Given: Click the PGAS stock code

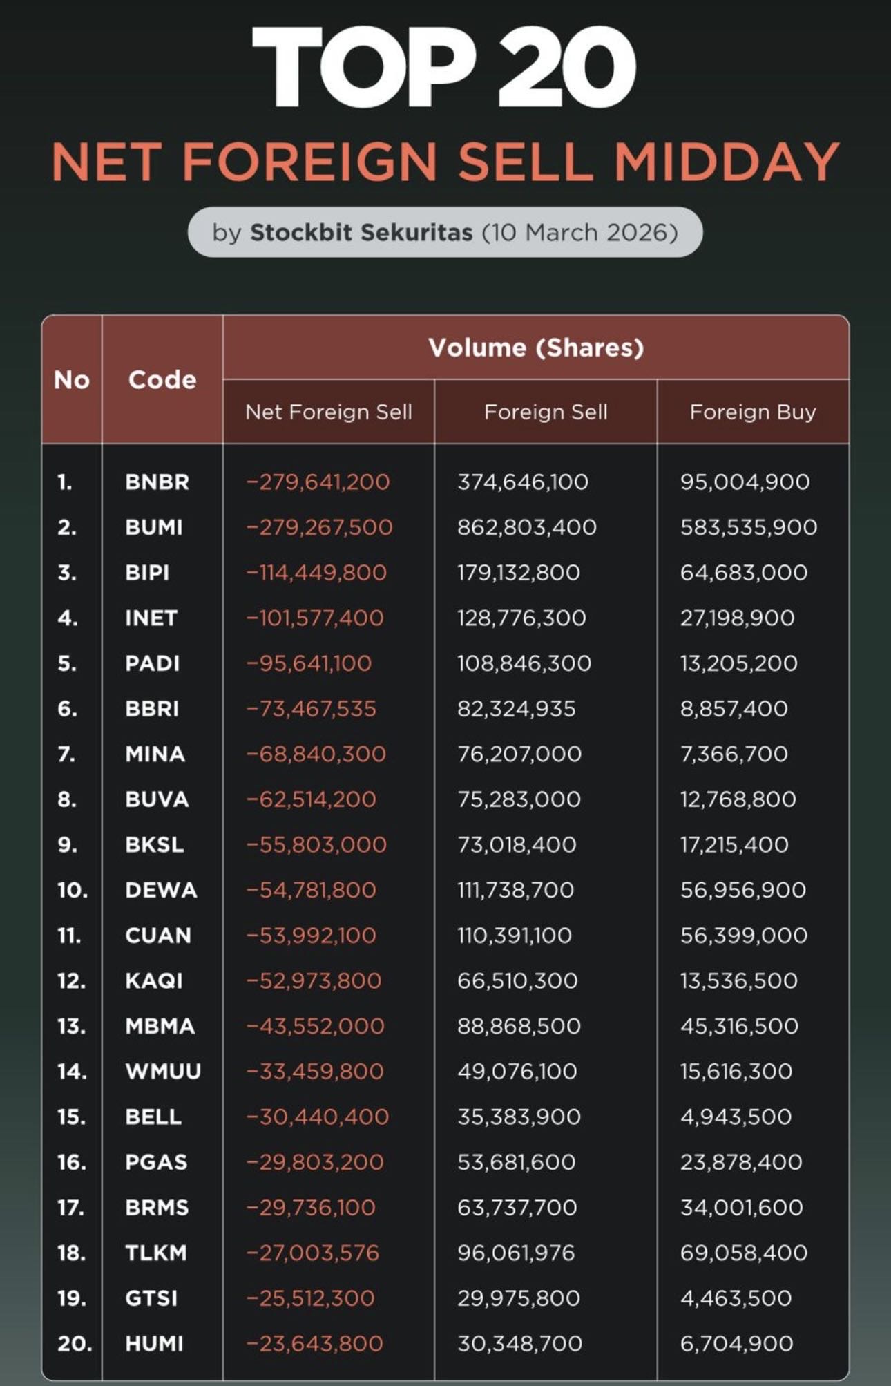Looking at the screenshot, I should [x=156, y=1162].
